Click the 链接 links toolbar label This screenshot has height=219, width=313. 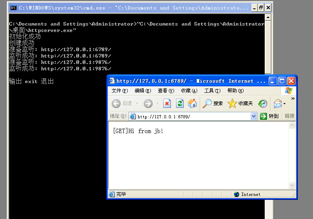(289, 116)
